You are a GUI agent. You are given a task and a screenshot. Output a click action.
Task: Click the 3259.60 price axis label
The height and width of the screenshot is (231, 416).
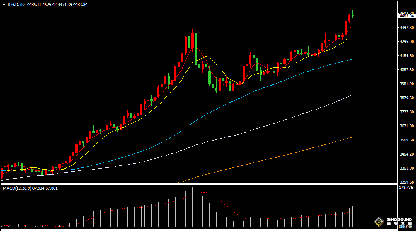click(405, 182)
